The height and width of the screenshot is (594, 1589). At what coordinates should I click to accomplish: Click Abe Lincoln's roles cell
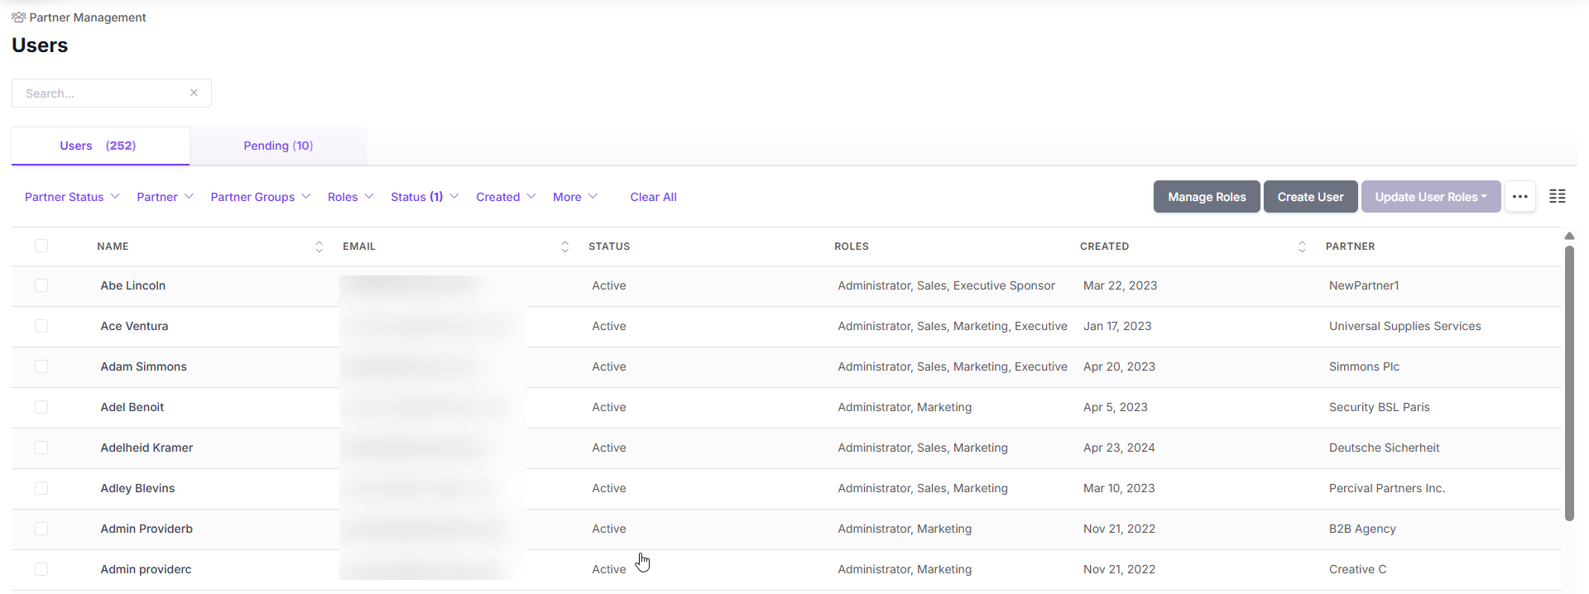click(946, 285)
